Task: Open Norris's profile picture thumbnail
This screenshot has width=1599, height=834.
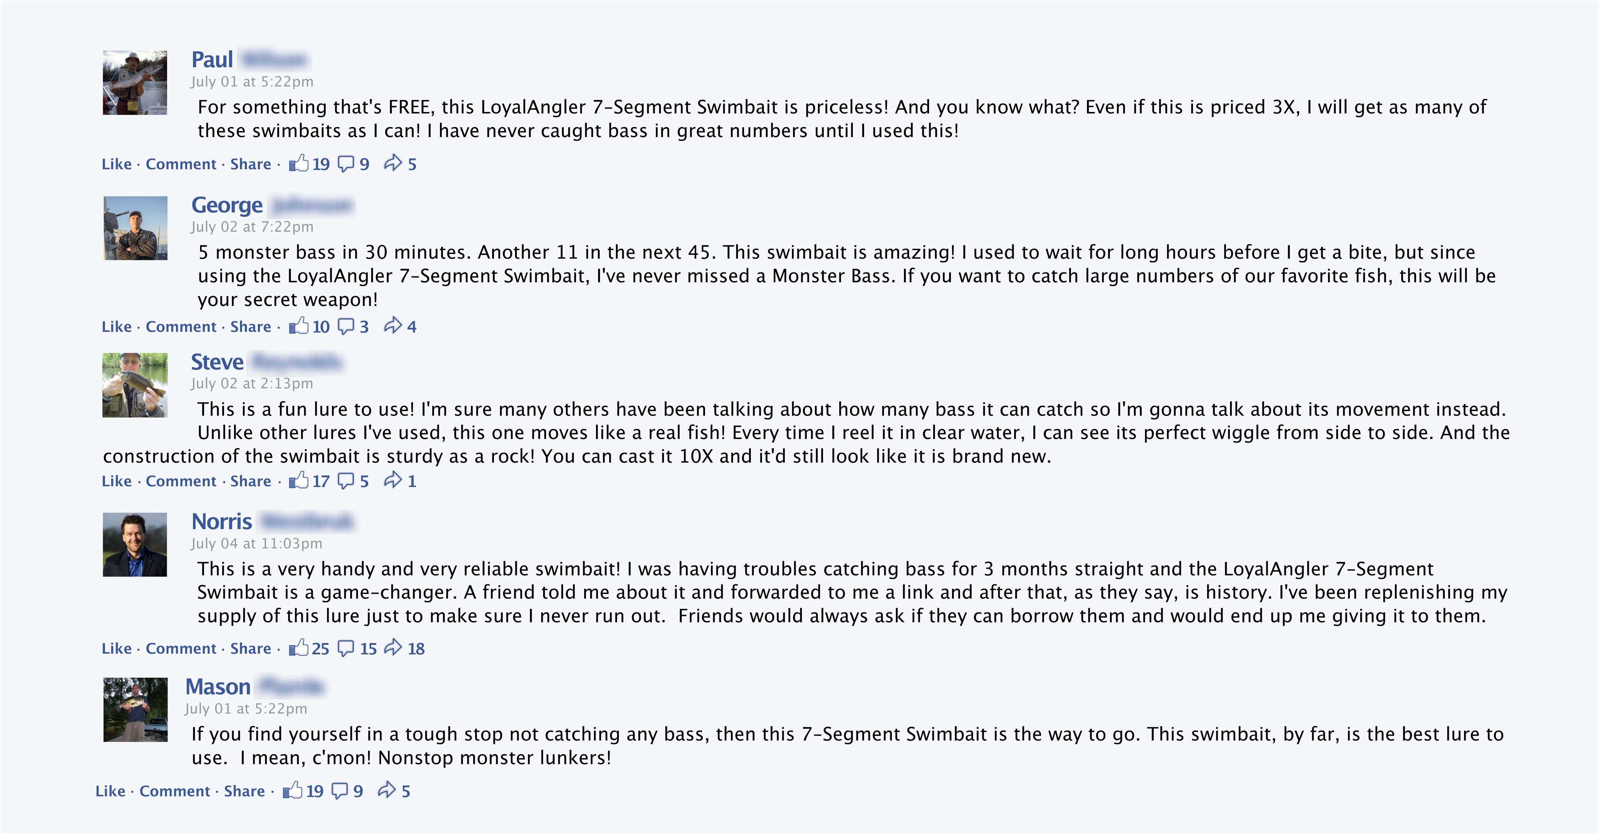Action: point(135,544)
